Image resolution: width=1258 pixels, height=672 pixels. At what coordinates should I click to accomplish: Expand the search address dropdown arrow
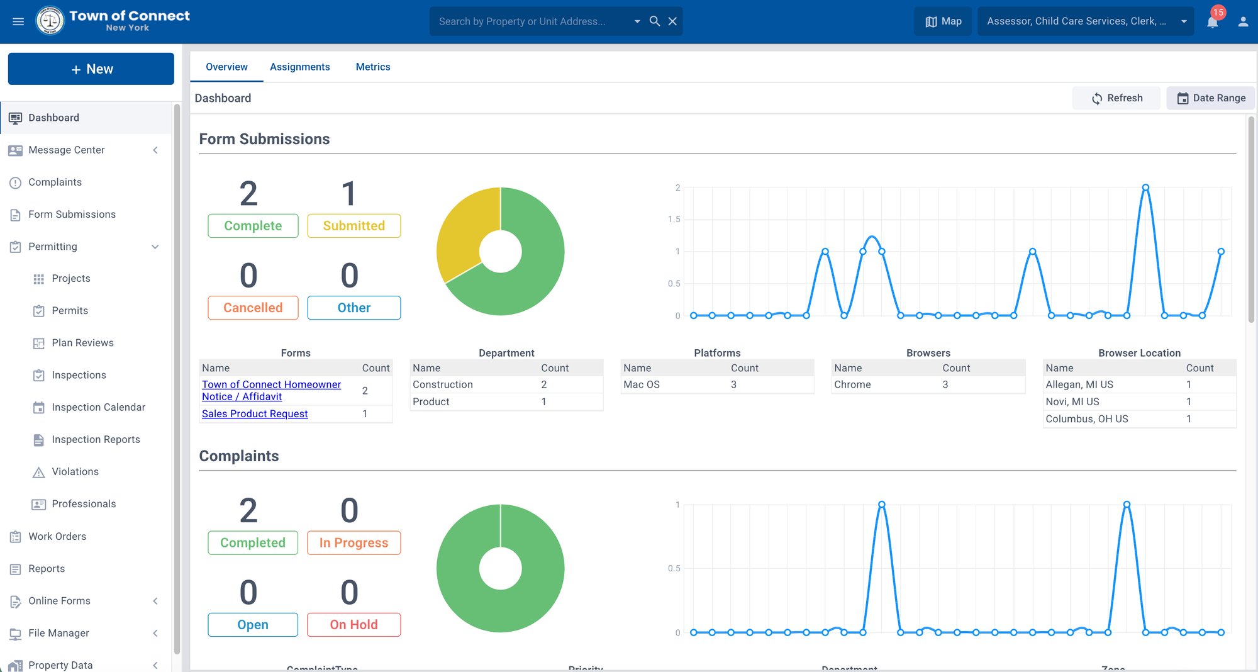637,21
